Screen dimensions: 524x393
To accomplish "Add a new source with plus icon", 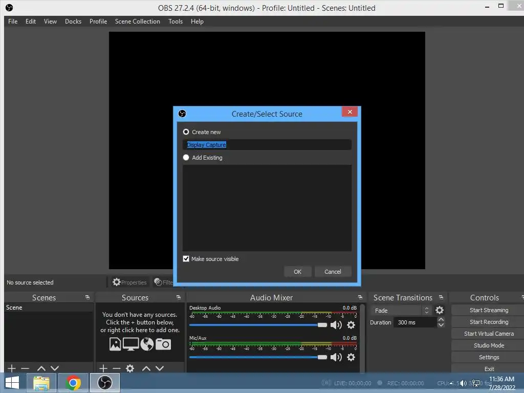I will pyautogui.click(x=103, y=368).
